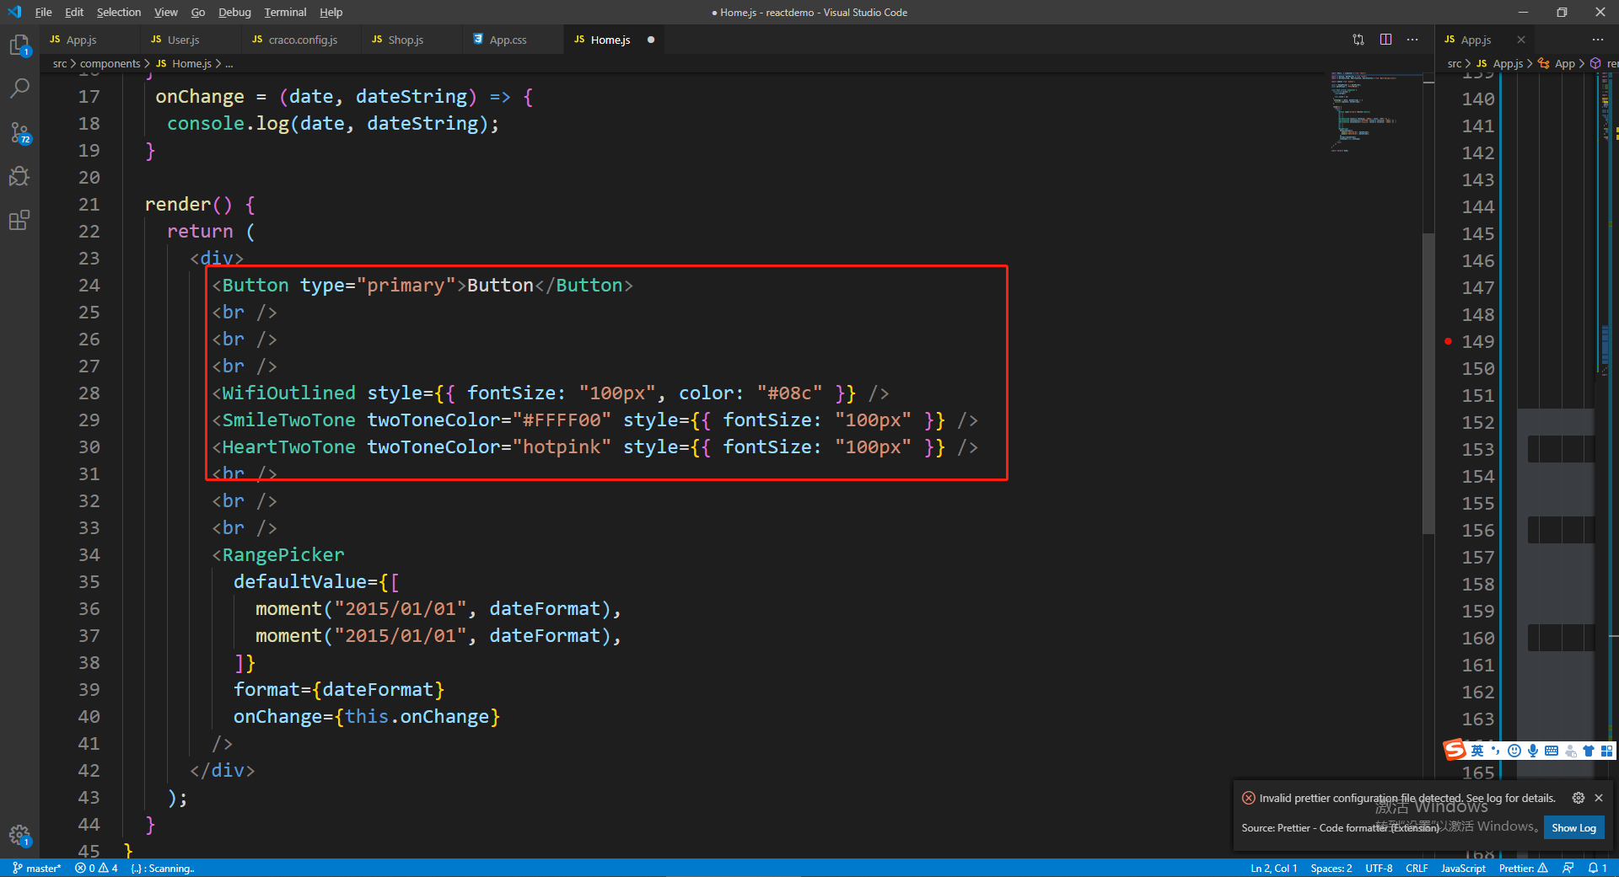
Task: Click the Show Log button
Action: (x=1573, y=827)
